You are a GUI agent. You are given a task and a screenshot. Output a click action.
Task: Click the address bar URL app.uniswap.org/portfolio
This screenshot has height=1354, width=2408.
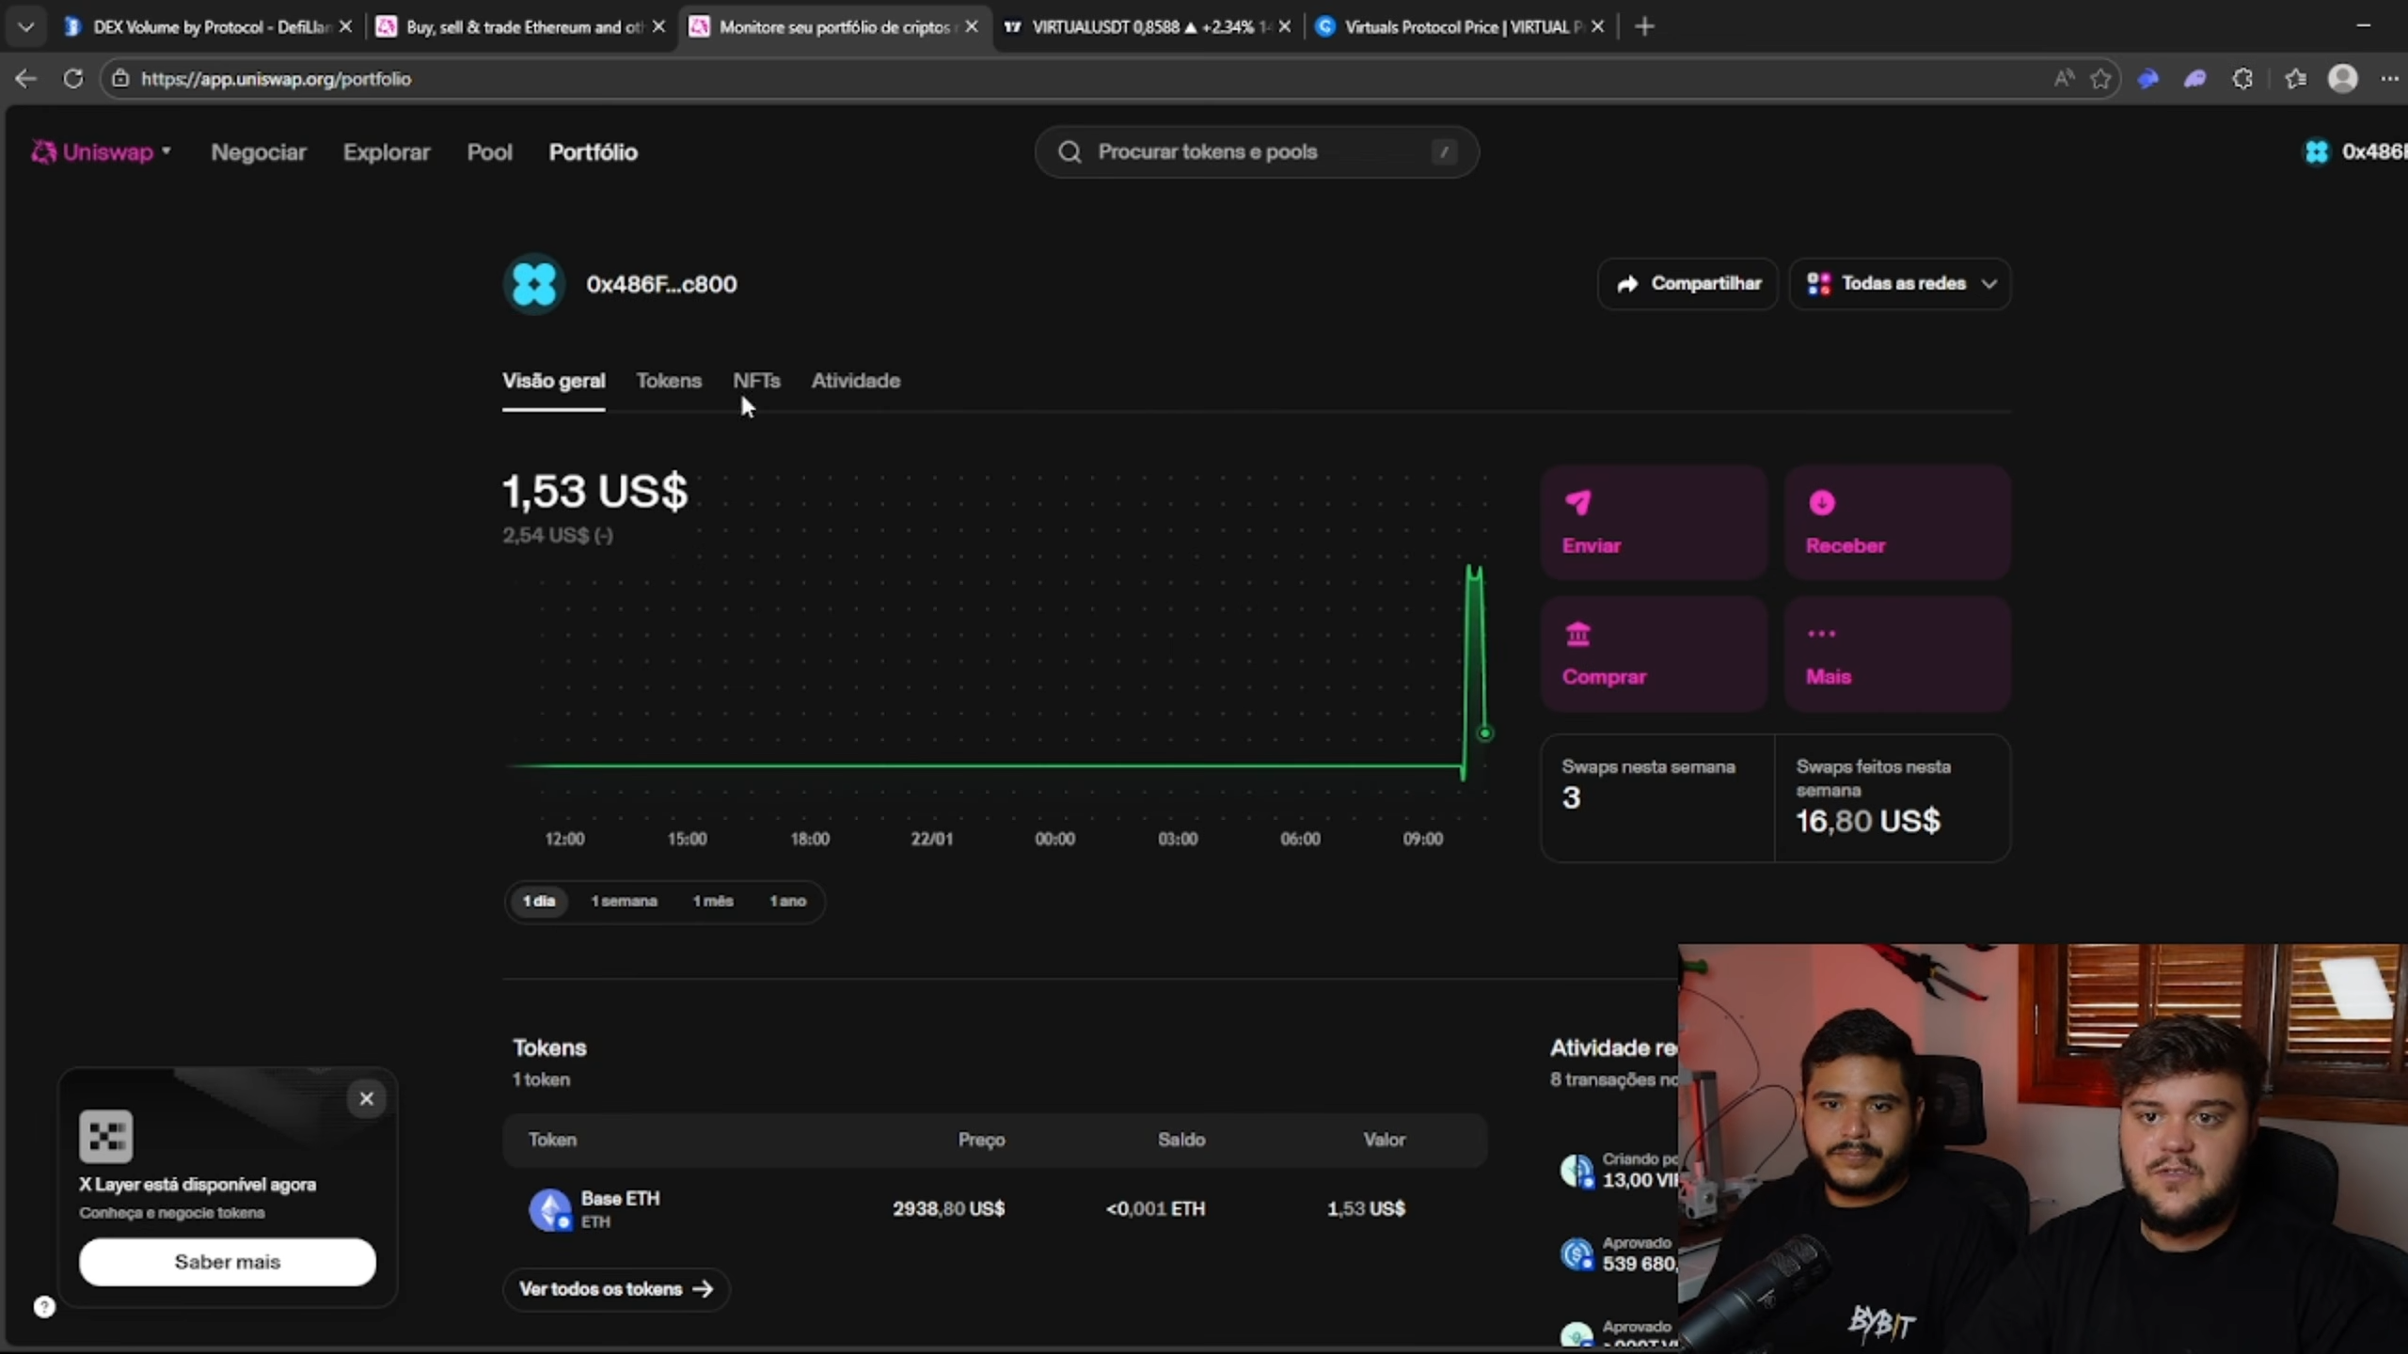276,79
